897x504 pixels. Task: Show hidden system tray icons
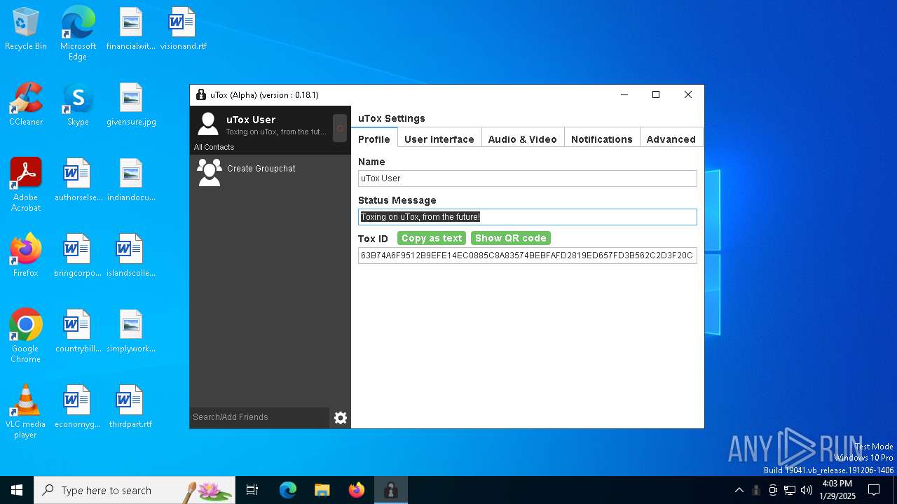[739, 490]
